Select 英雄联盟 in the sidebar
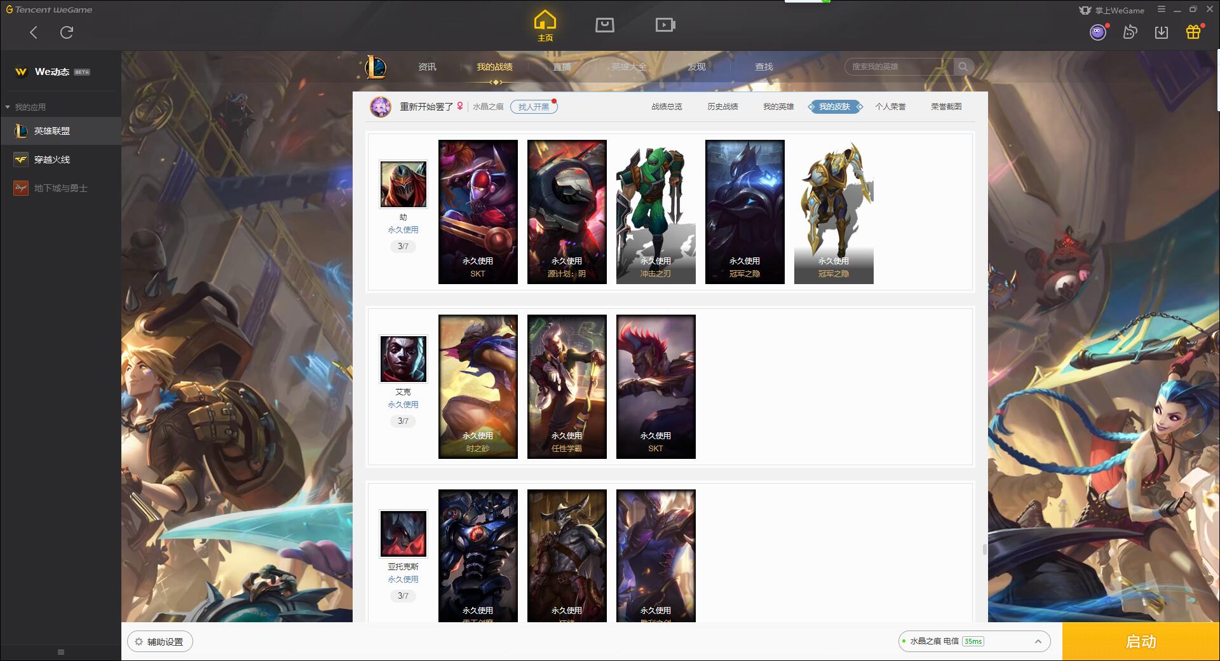Image resolution: width=1220 pixels, height=661 pixels. [x=60, y=131]
